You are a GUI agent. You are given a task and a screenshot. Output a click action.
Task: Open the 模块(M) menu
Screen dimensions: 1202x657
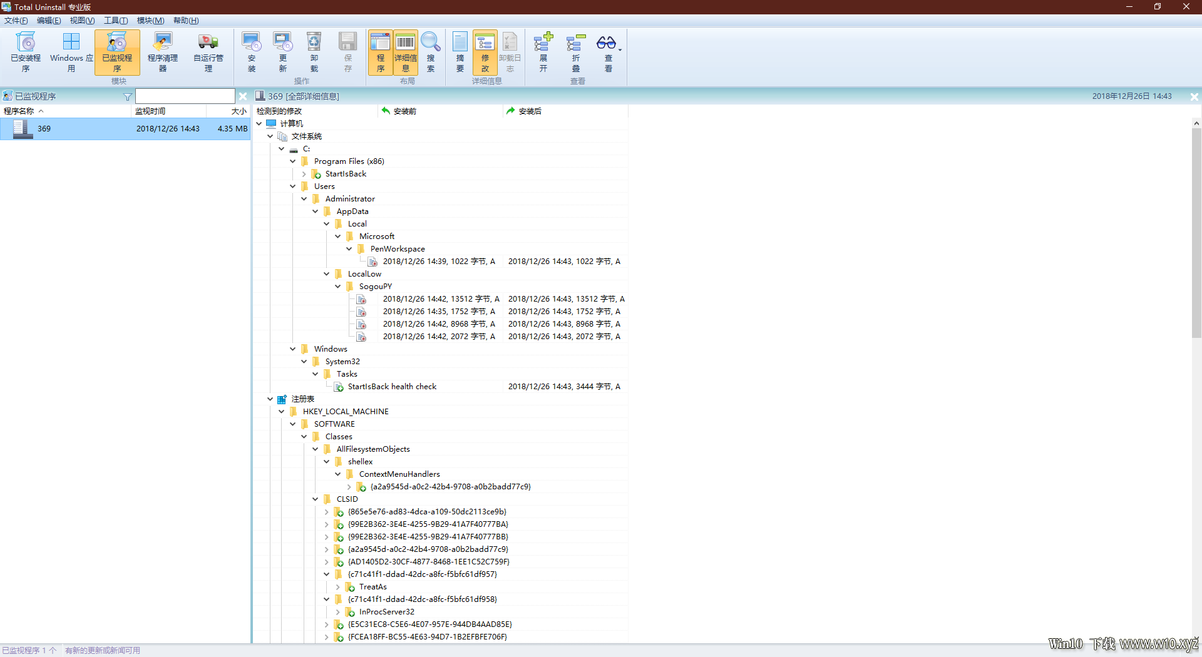pos(150,21)
